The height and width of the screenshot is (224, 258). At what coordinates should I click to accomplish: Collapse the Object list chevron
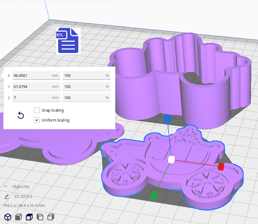6,187
